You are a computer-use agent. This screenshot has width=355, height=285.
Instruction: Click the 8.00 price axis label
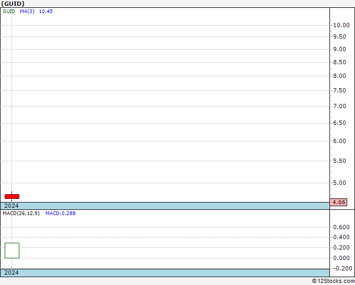339,76
